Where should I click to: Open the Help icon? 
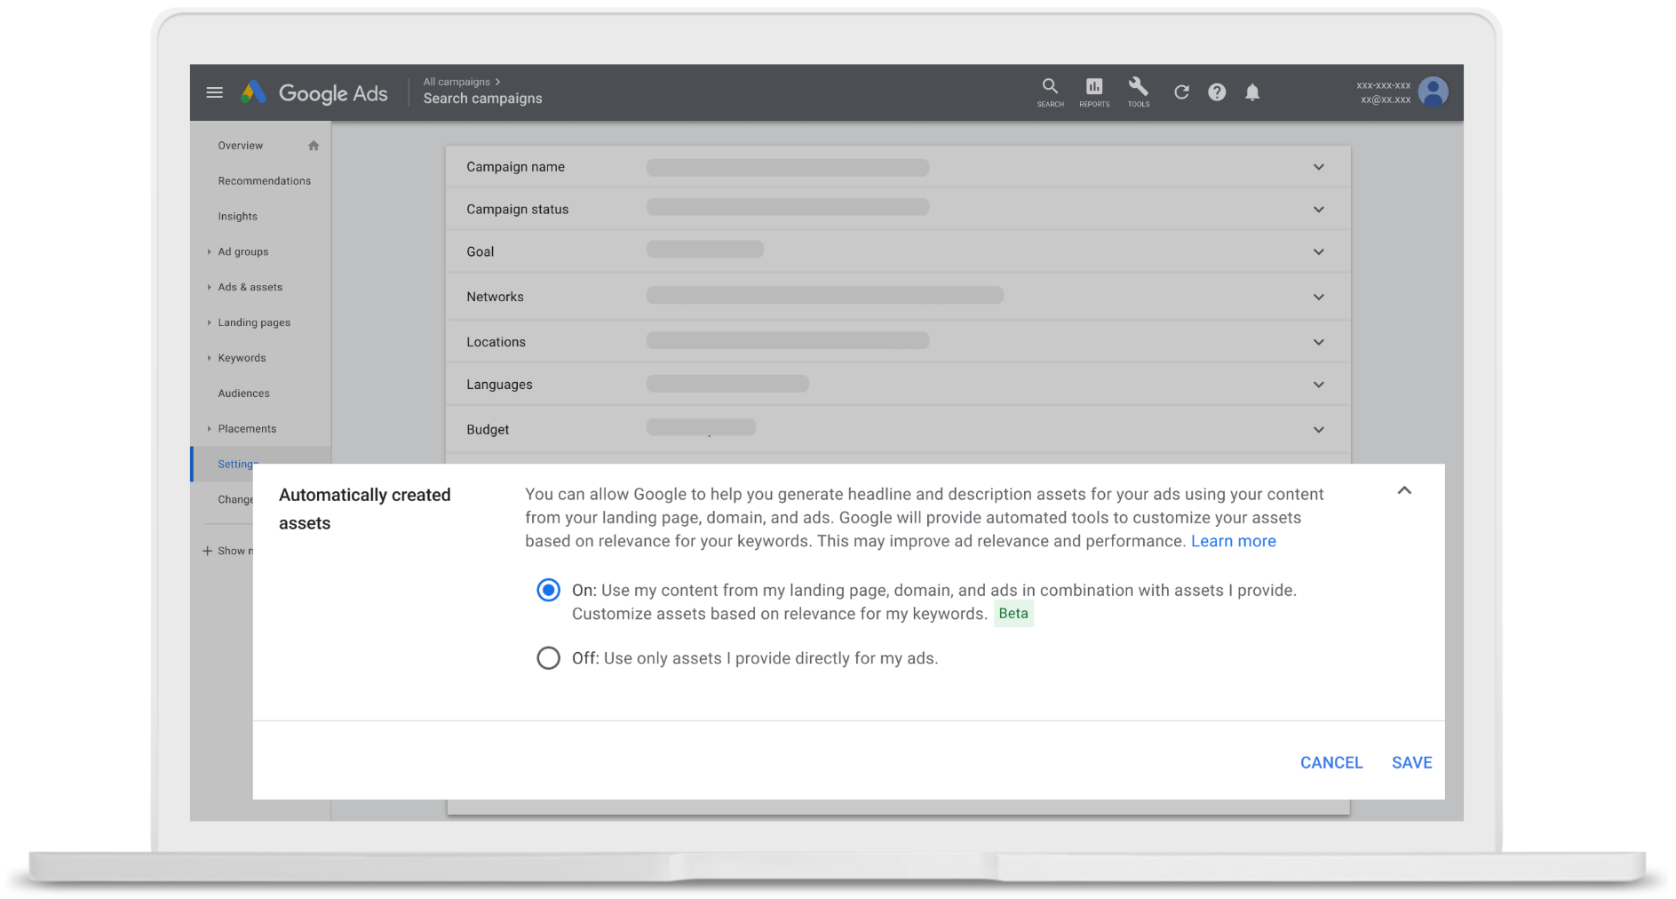(1217, 91)
